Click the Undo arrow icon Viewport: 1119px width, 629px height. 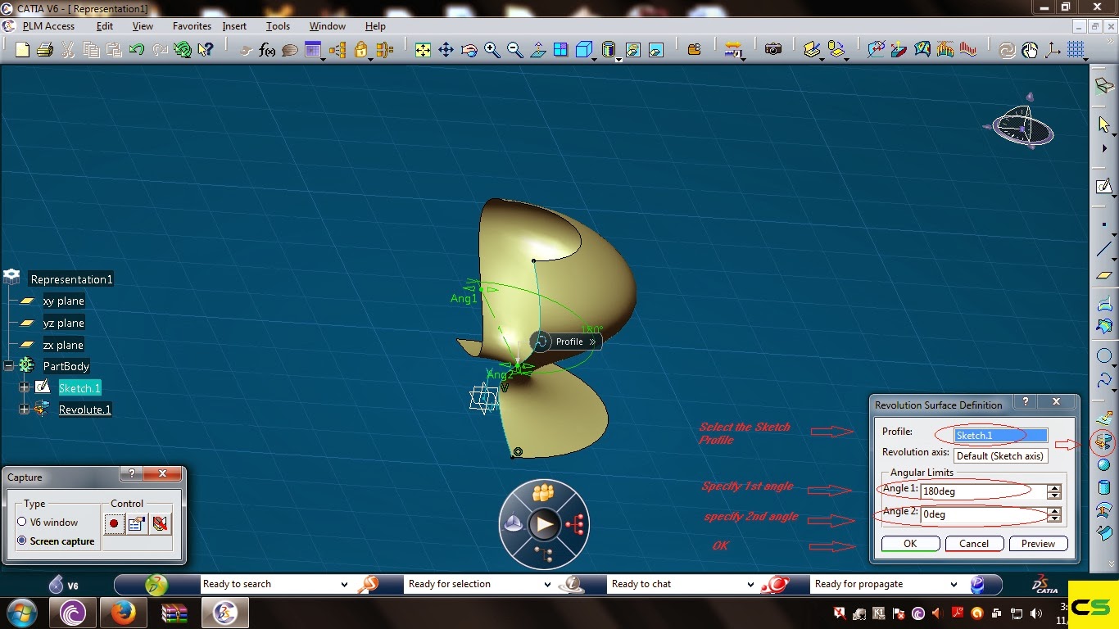(x=136, y=49)
